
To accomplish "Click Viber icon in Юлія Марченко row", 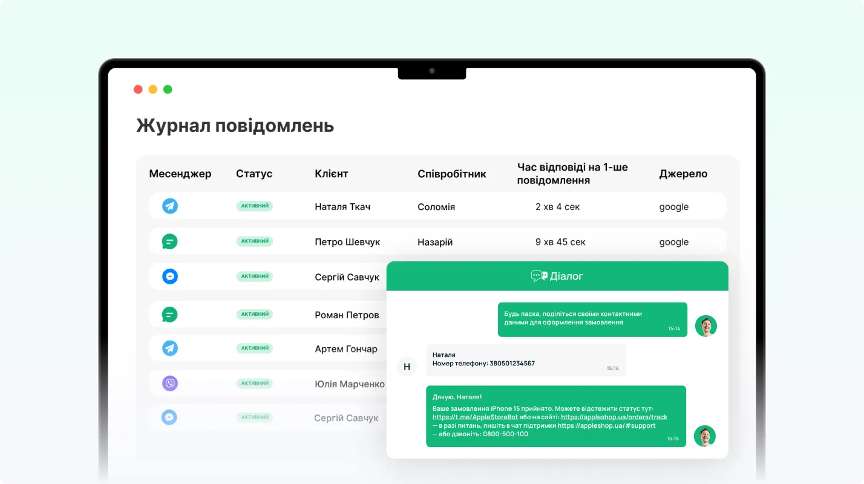I will (170, 383).
